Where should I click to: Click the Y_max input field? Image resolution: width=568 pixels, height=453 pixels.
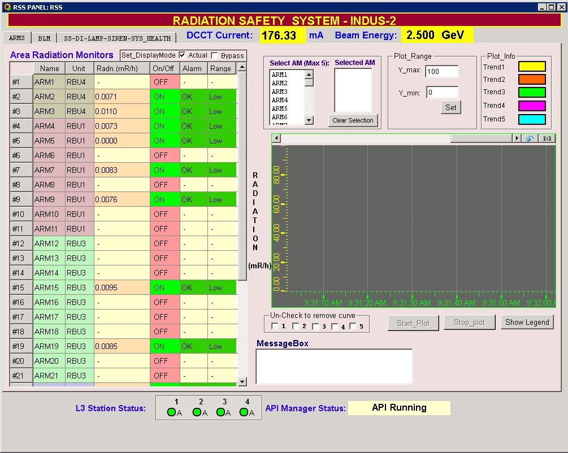(x=442, y=71)
